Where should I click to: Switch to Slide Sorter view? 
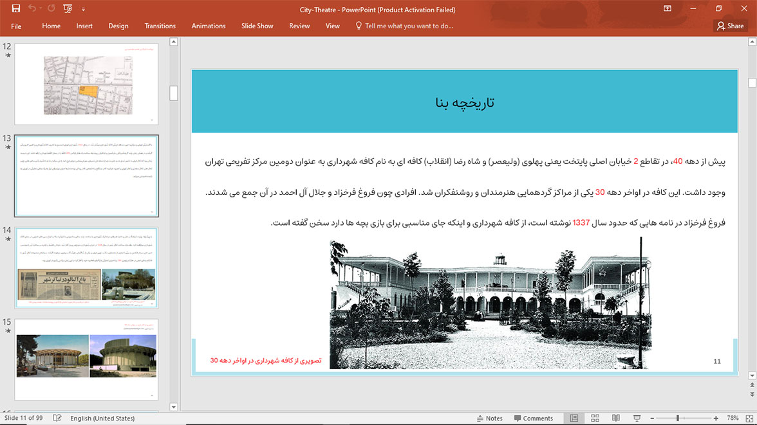coord(595,418)
